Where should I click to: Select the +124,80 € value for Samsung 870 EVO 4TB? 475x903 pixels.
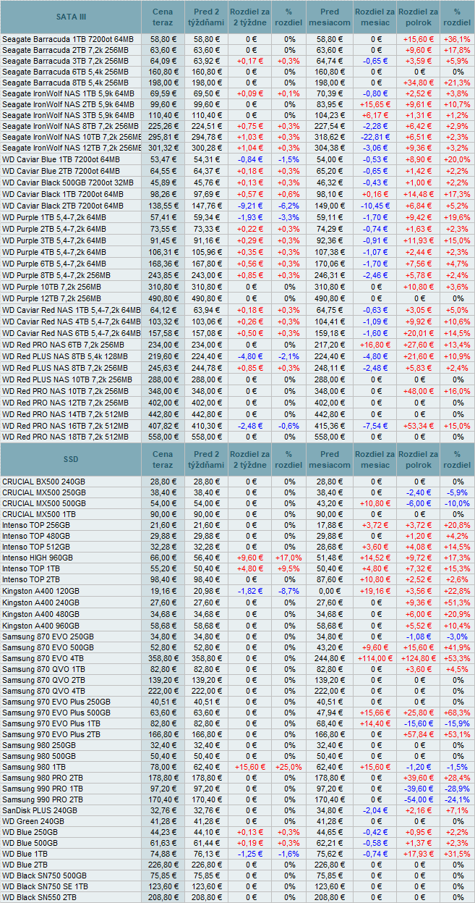tap(419, 657)
